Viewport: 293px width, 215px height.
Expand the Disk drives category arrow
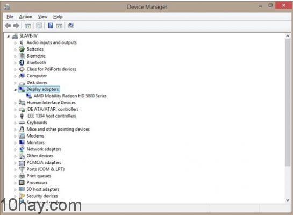(16, 83)
